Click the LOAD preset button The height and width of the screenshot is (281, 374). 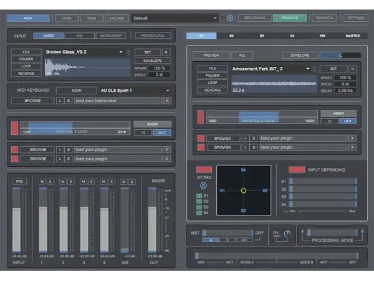point(67,18)
